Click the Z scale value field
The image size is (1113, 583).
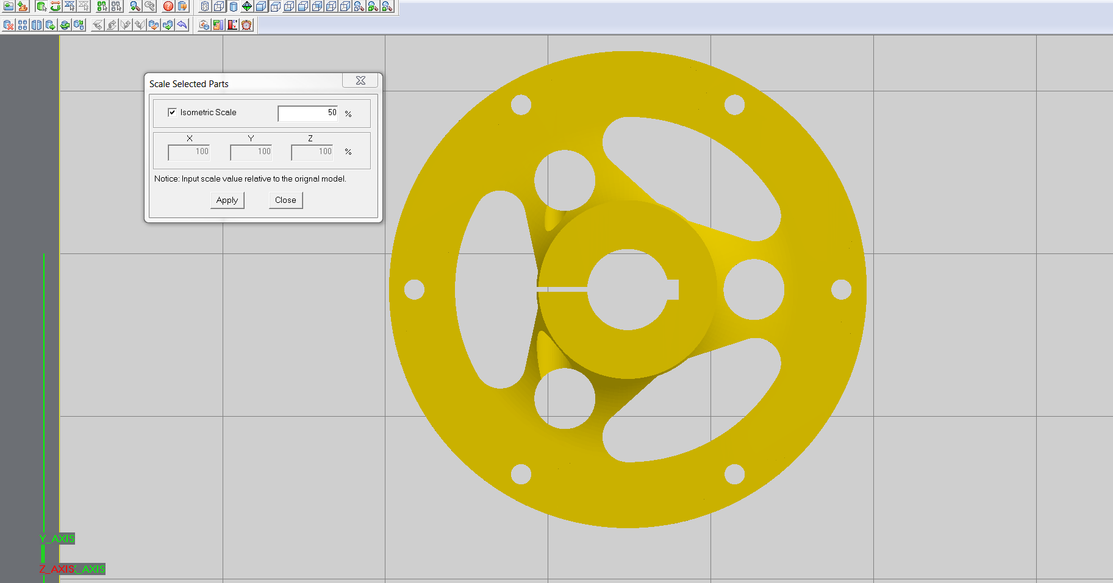pos(312,152)
